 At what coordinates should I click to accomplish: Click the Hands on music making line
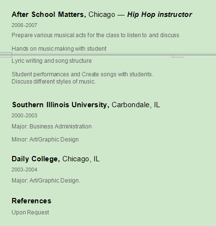tap(59, 49)
